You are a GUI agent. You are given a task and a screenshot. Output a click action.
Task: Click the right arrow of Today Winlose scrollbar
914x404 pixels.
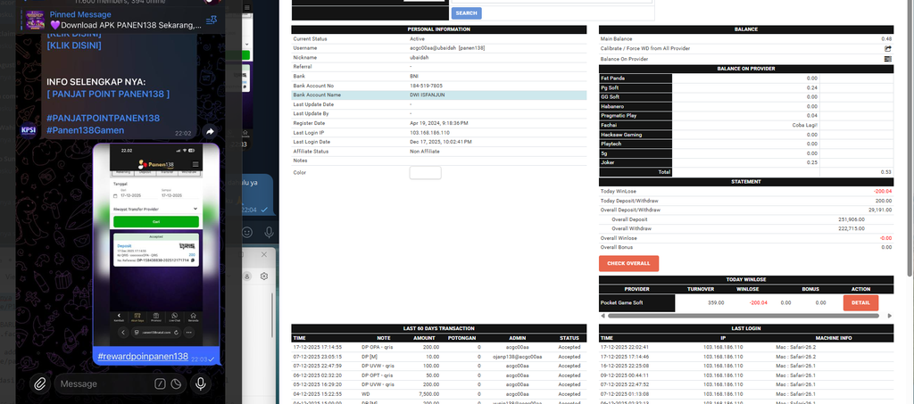(x=890, y=316)
